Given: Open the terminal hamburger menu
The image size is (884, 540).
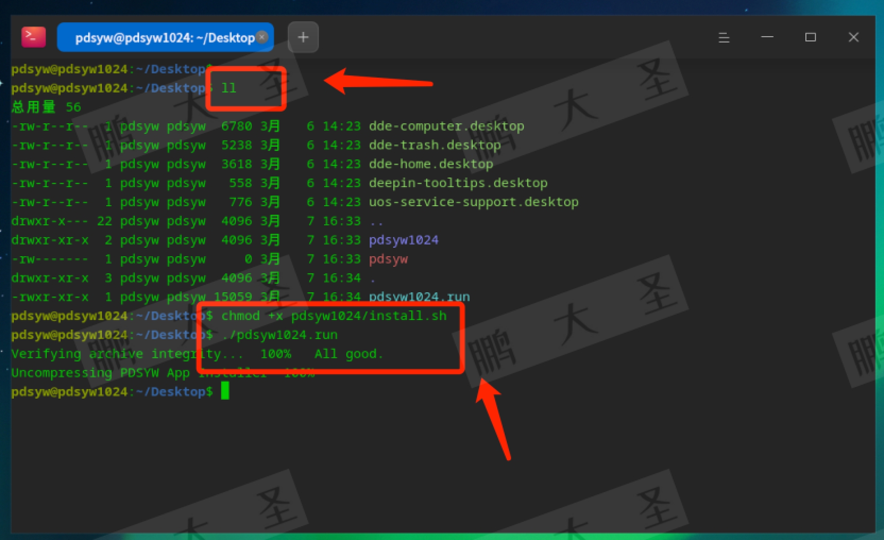Looking at the screenshot, I should coord(724,37).
